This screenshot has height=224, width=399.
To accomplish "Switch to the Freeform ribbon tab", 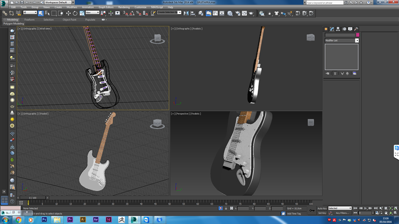I will [30, 19].
